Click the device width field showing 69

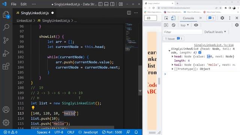coord(150,18)
